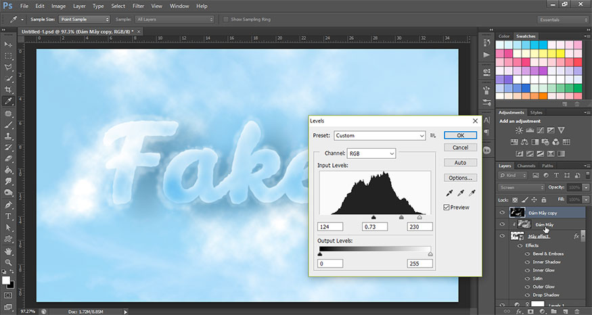
Task: Click the output level field showing 255
Action: (420, 264)
